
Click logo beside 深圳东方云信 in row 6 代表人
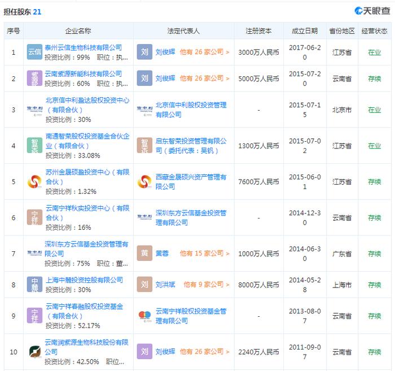(144, 217)
